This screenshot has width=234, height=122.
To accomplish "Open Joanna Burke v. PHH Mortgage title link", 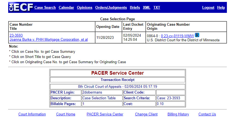I will point(49,40).
